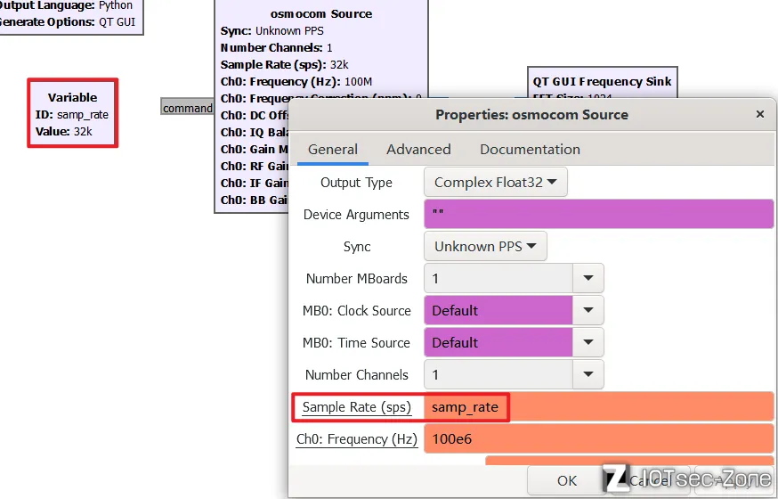This screenshot has width=778, height=499.
Task: Close the Properties dialog with X
Action: click(759, 114)
